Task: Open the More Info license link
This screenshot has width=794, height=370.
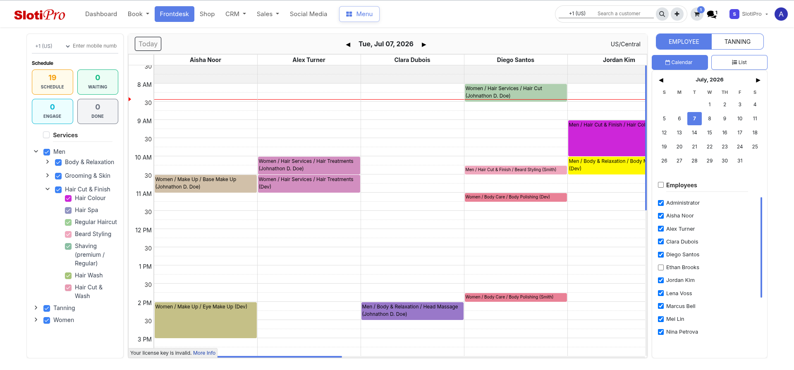Action: [x=204, y=353]
